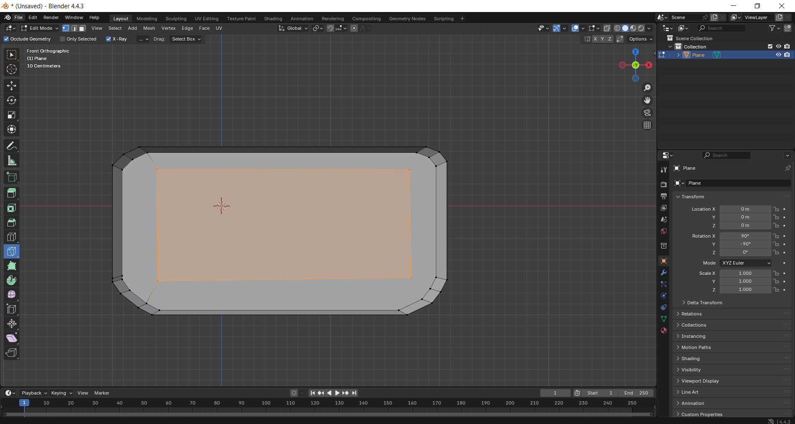This screenshot has height=424, width=795.
Task: Switch to the Shading workspace tab
Action: click(273, 19)
